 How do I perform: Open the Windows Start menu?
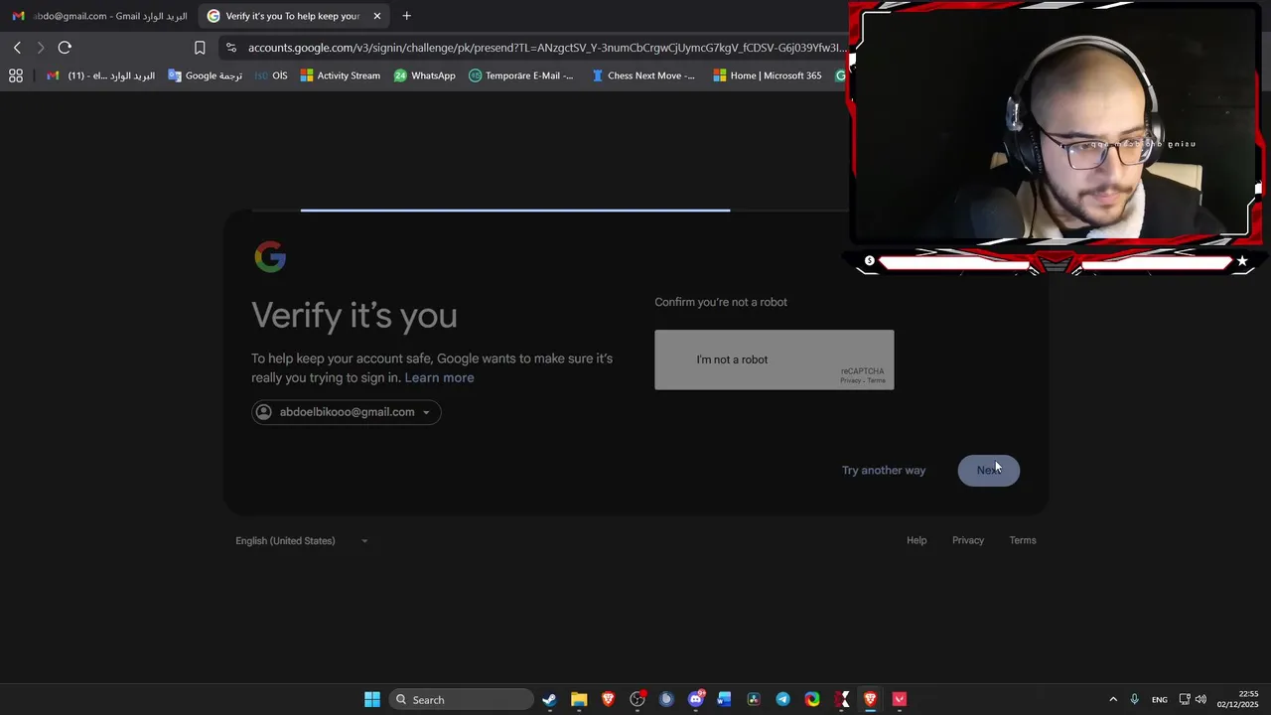(x=371, y=699)
